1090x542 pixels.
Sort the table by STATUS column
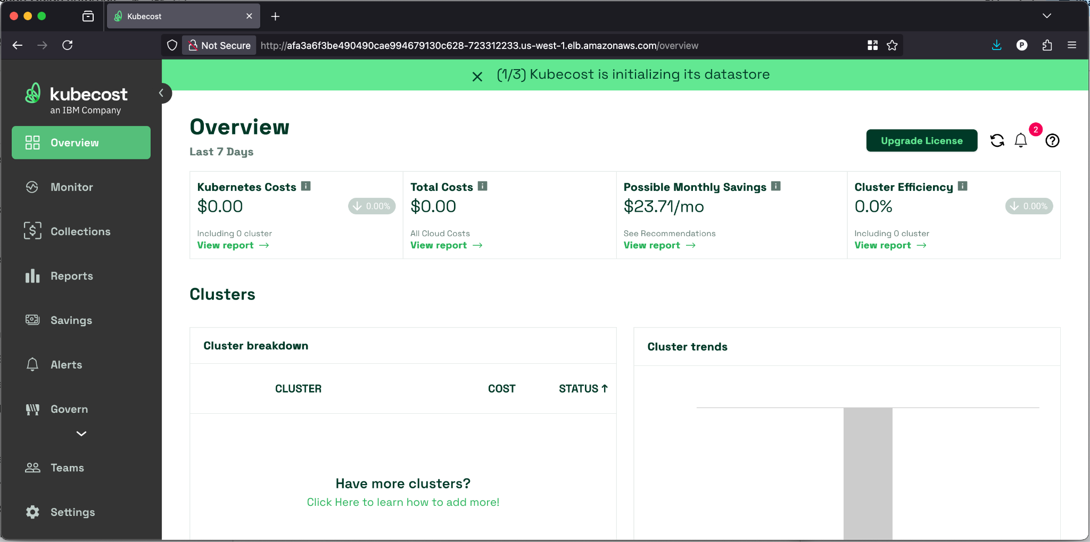coord(583,389)
